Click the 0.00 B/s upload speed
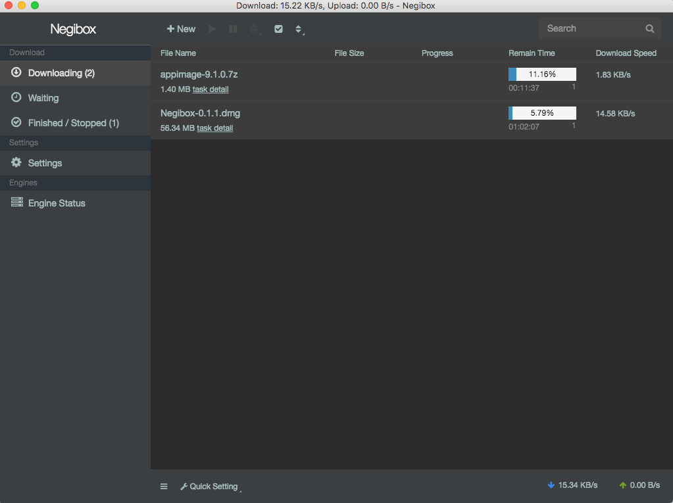The height and width of the screenshot is (503, 673). [x=645, y=485]
